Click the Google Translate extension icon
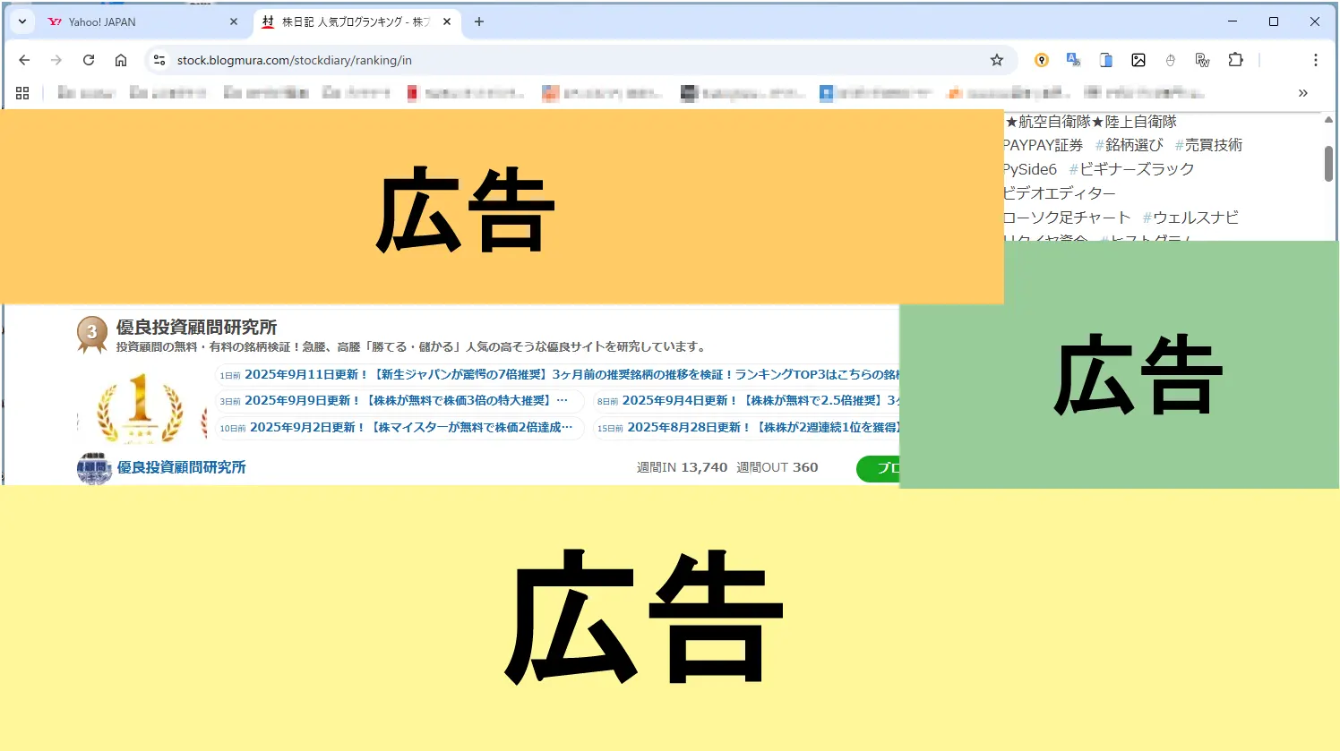 1073,60
